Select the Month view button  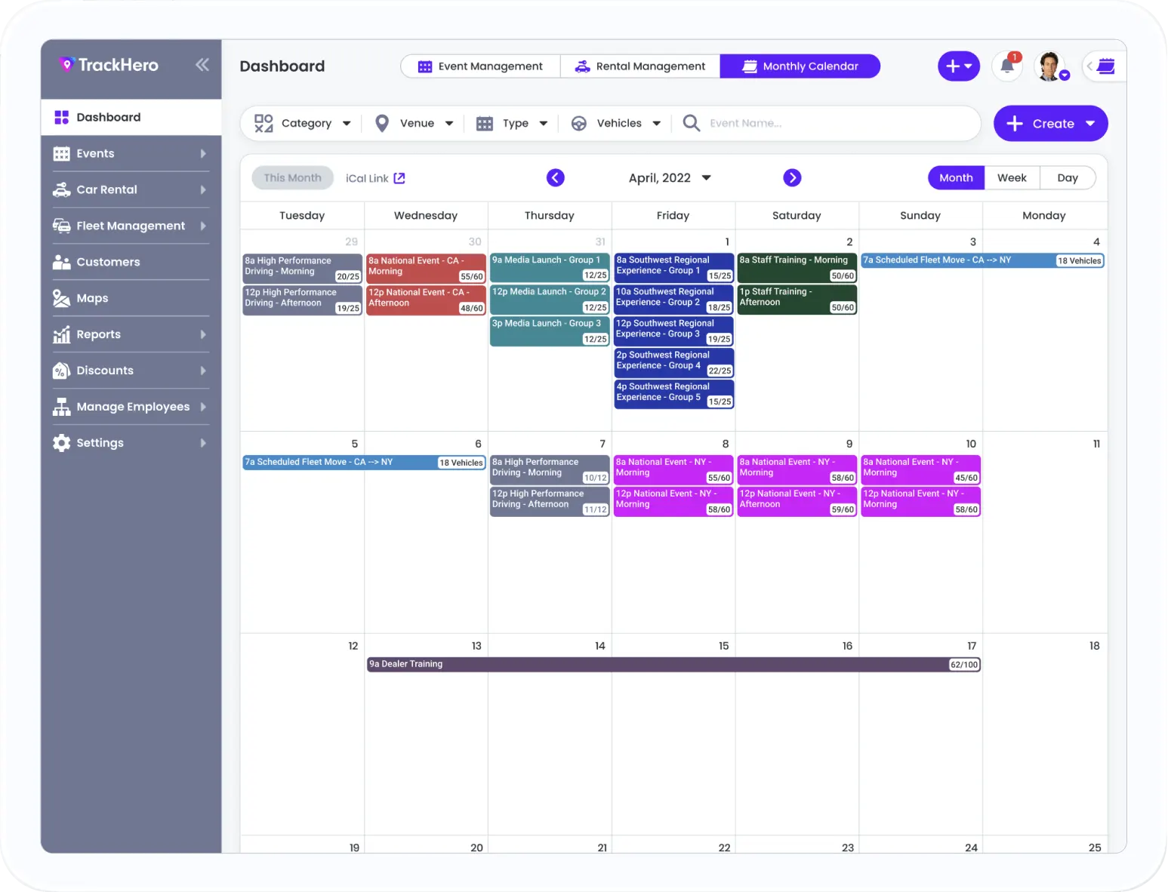click(x=956, y=177)
